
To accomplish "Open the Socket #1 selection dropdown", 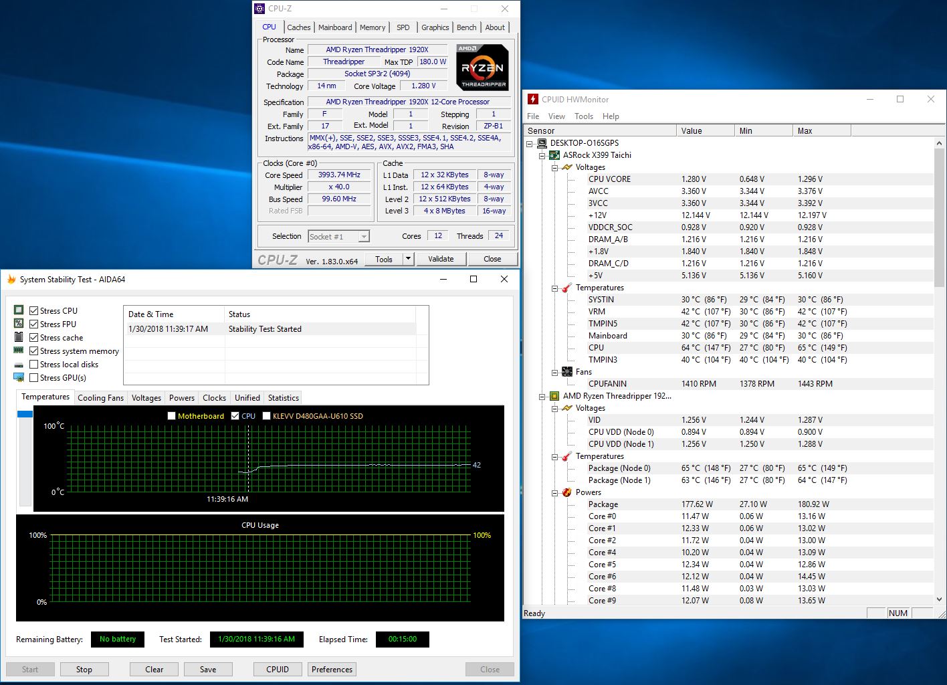I will (x=364, y=237).
